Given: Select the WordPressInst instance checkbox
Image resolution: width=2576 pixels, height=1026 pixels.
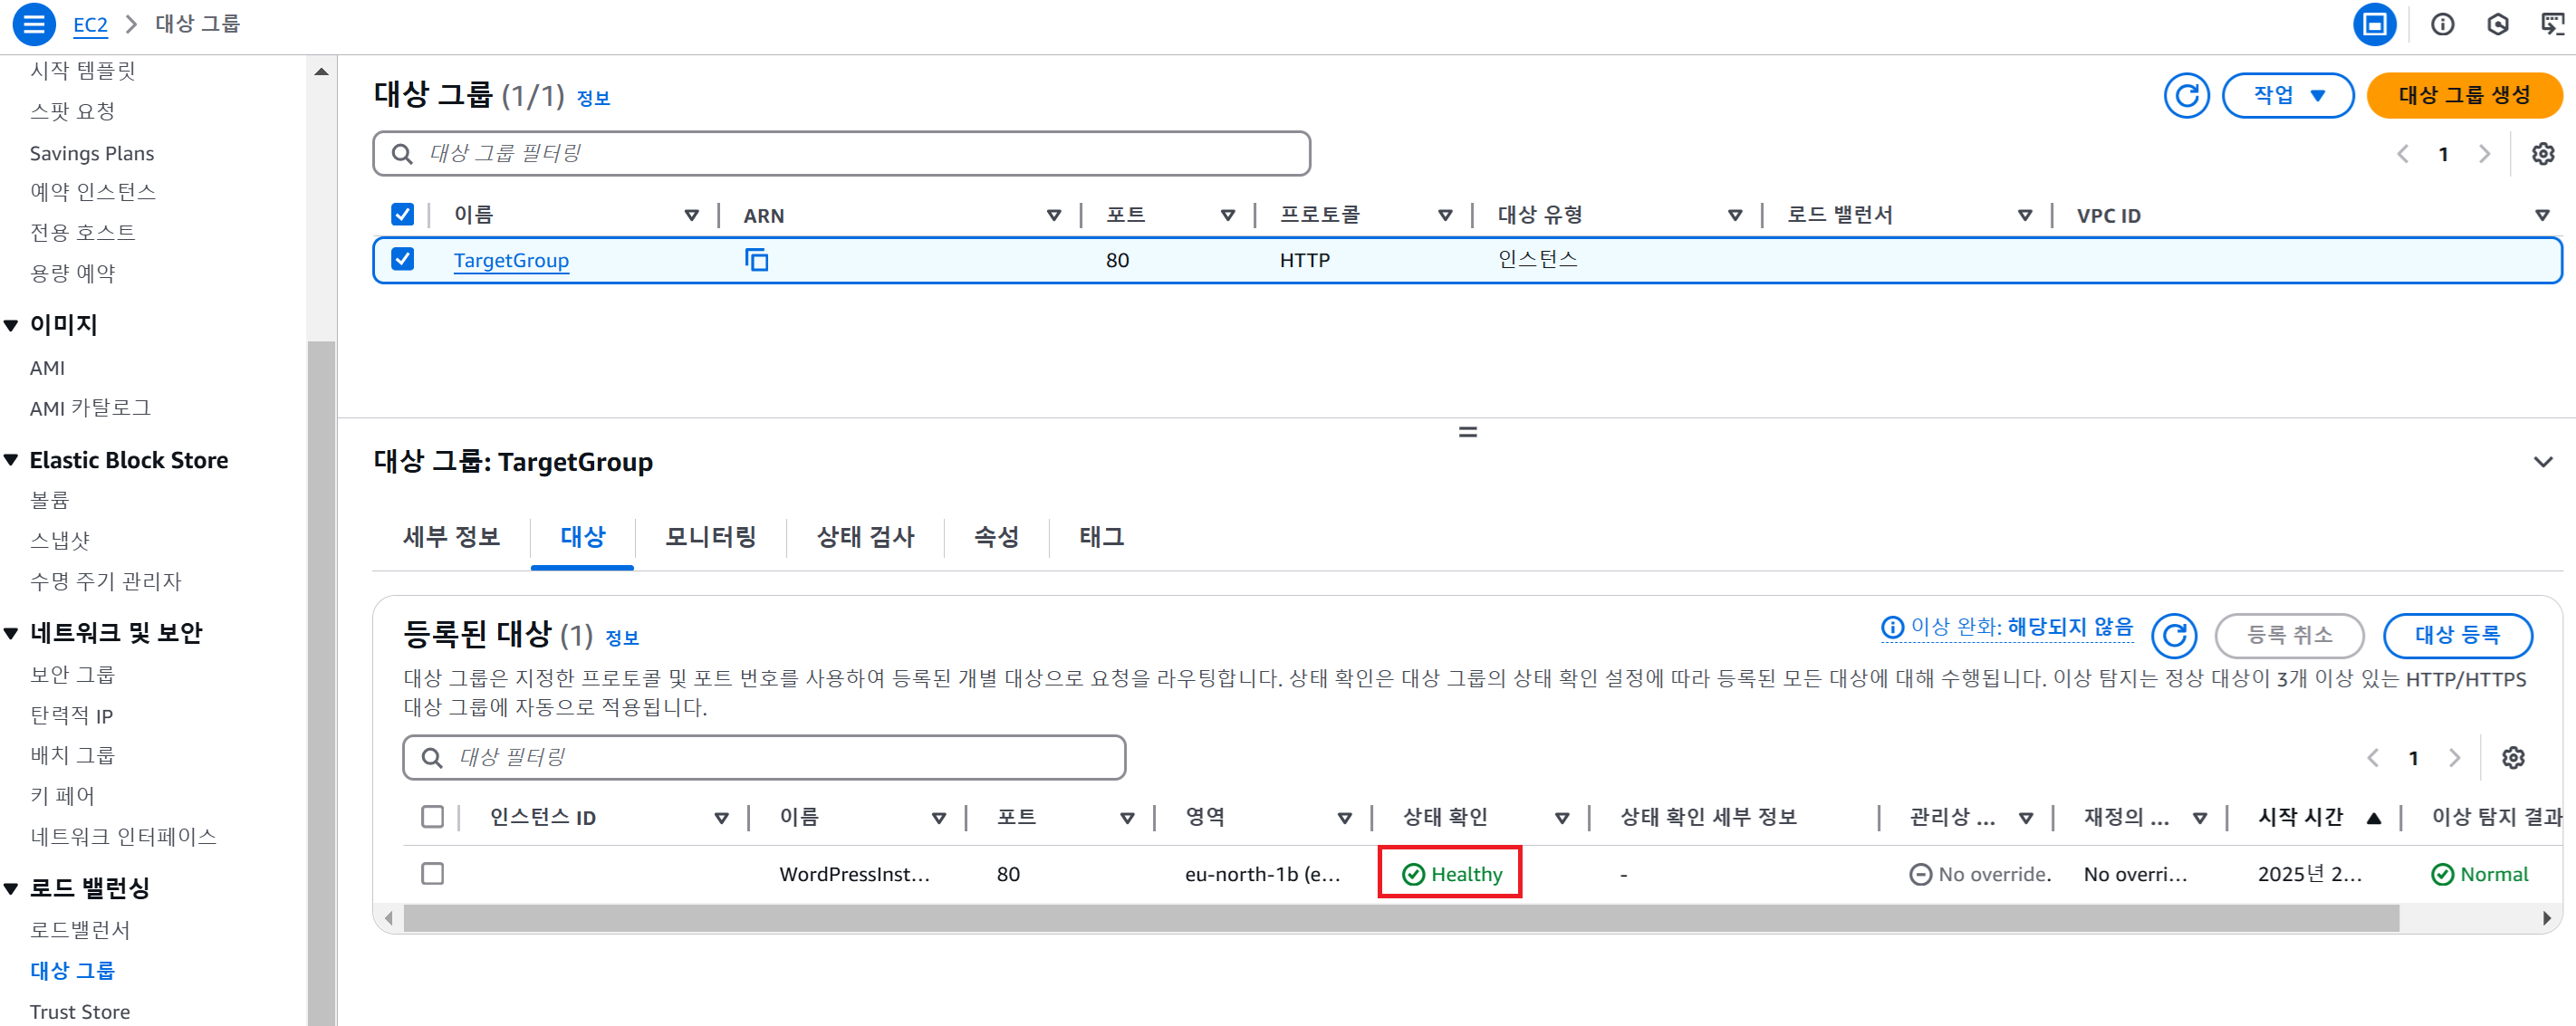Looking at the screenshot, I should click(x=432, y=874).
